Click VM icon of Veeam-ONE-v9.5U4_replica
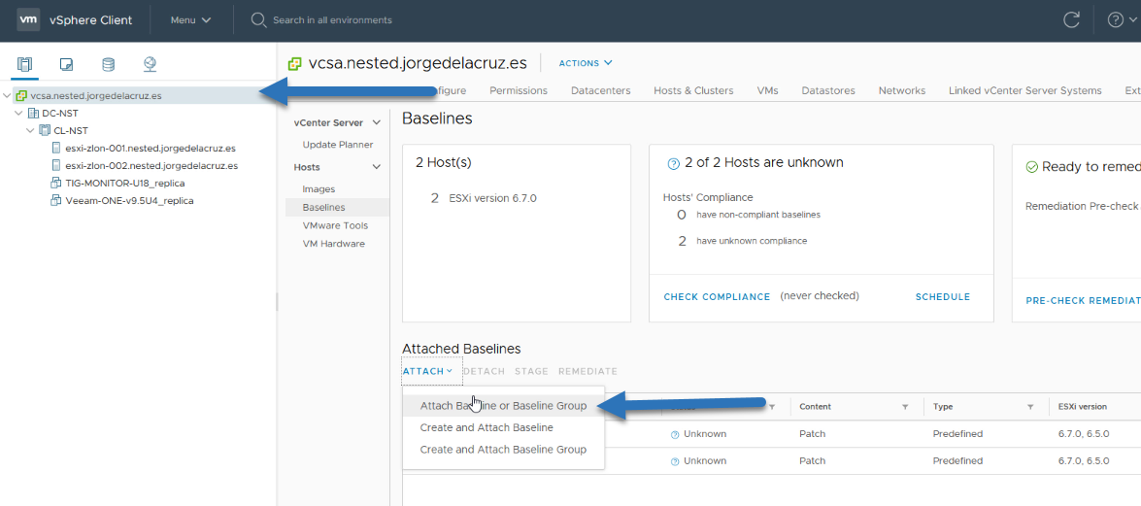Image resolution: width=1141 pixels, height=506 pixels. [56, 200]
